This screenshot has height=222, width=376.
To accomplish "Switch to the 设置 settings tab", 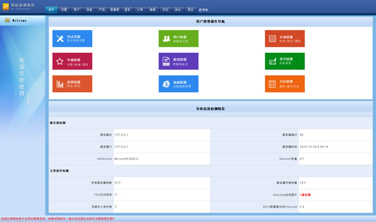I will tap(64, 10).
